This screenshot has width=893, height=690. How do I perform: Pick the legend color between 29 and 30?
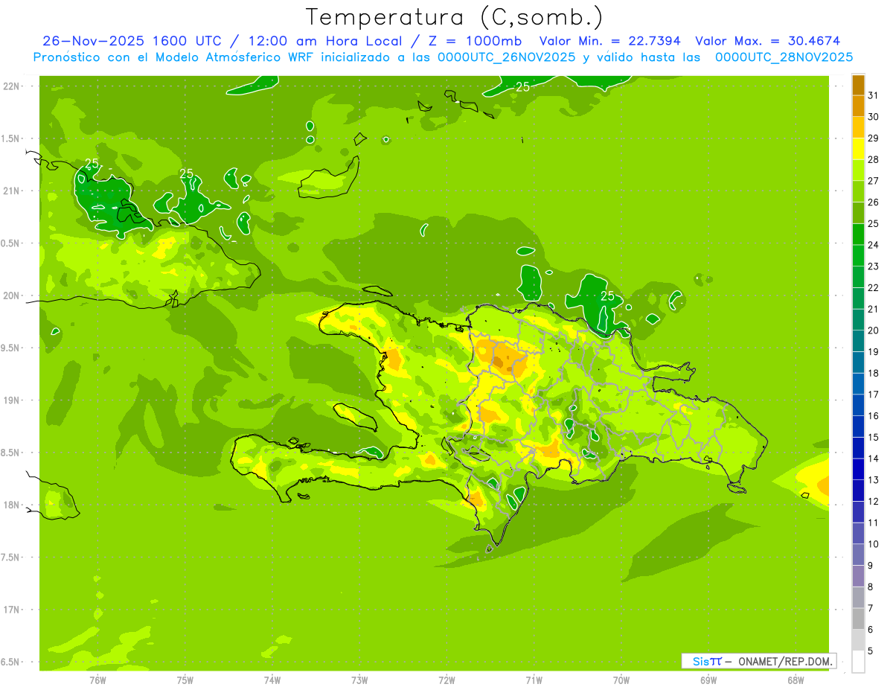[x=858, y=127]
